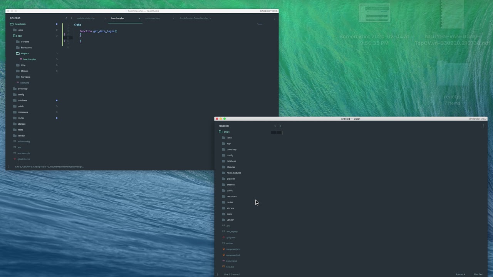Click the sidebar toggle icon in basethesis status bar
The height and width of the screenshot is (277, 493).
pyautogui.click(x=9, y=167)
